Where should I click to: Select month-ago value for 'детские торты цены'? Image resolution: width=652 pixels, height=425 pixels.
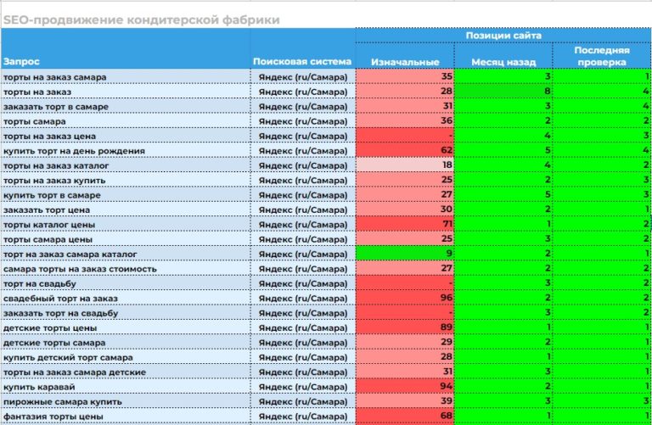coord(503,327)
